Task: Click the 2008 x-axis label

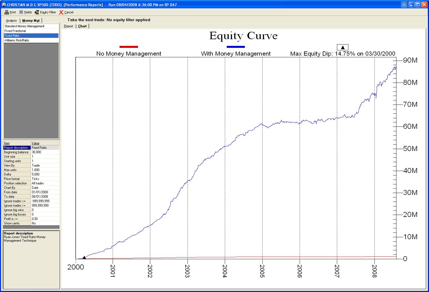Action: [x=374, y=271]
